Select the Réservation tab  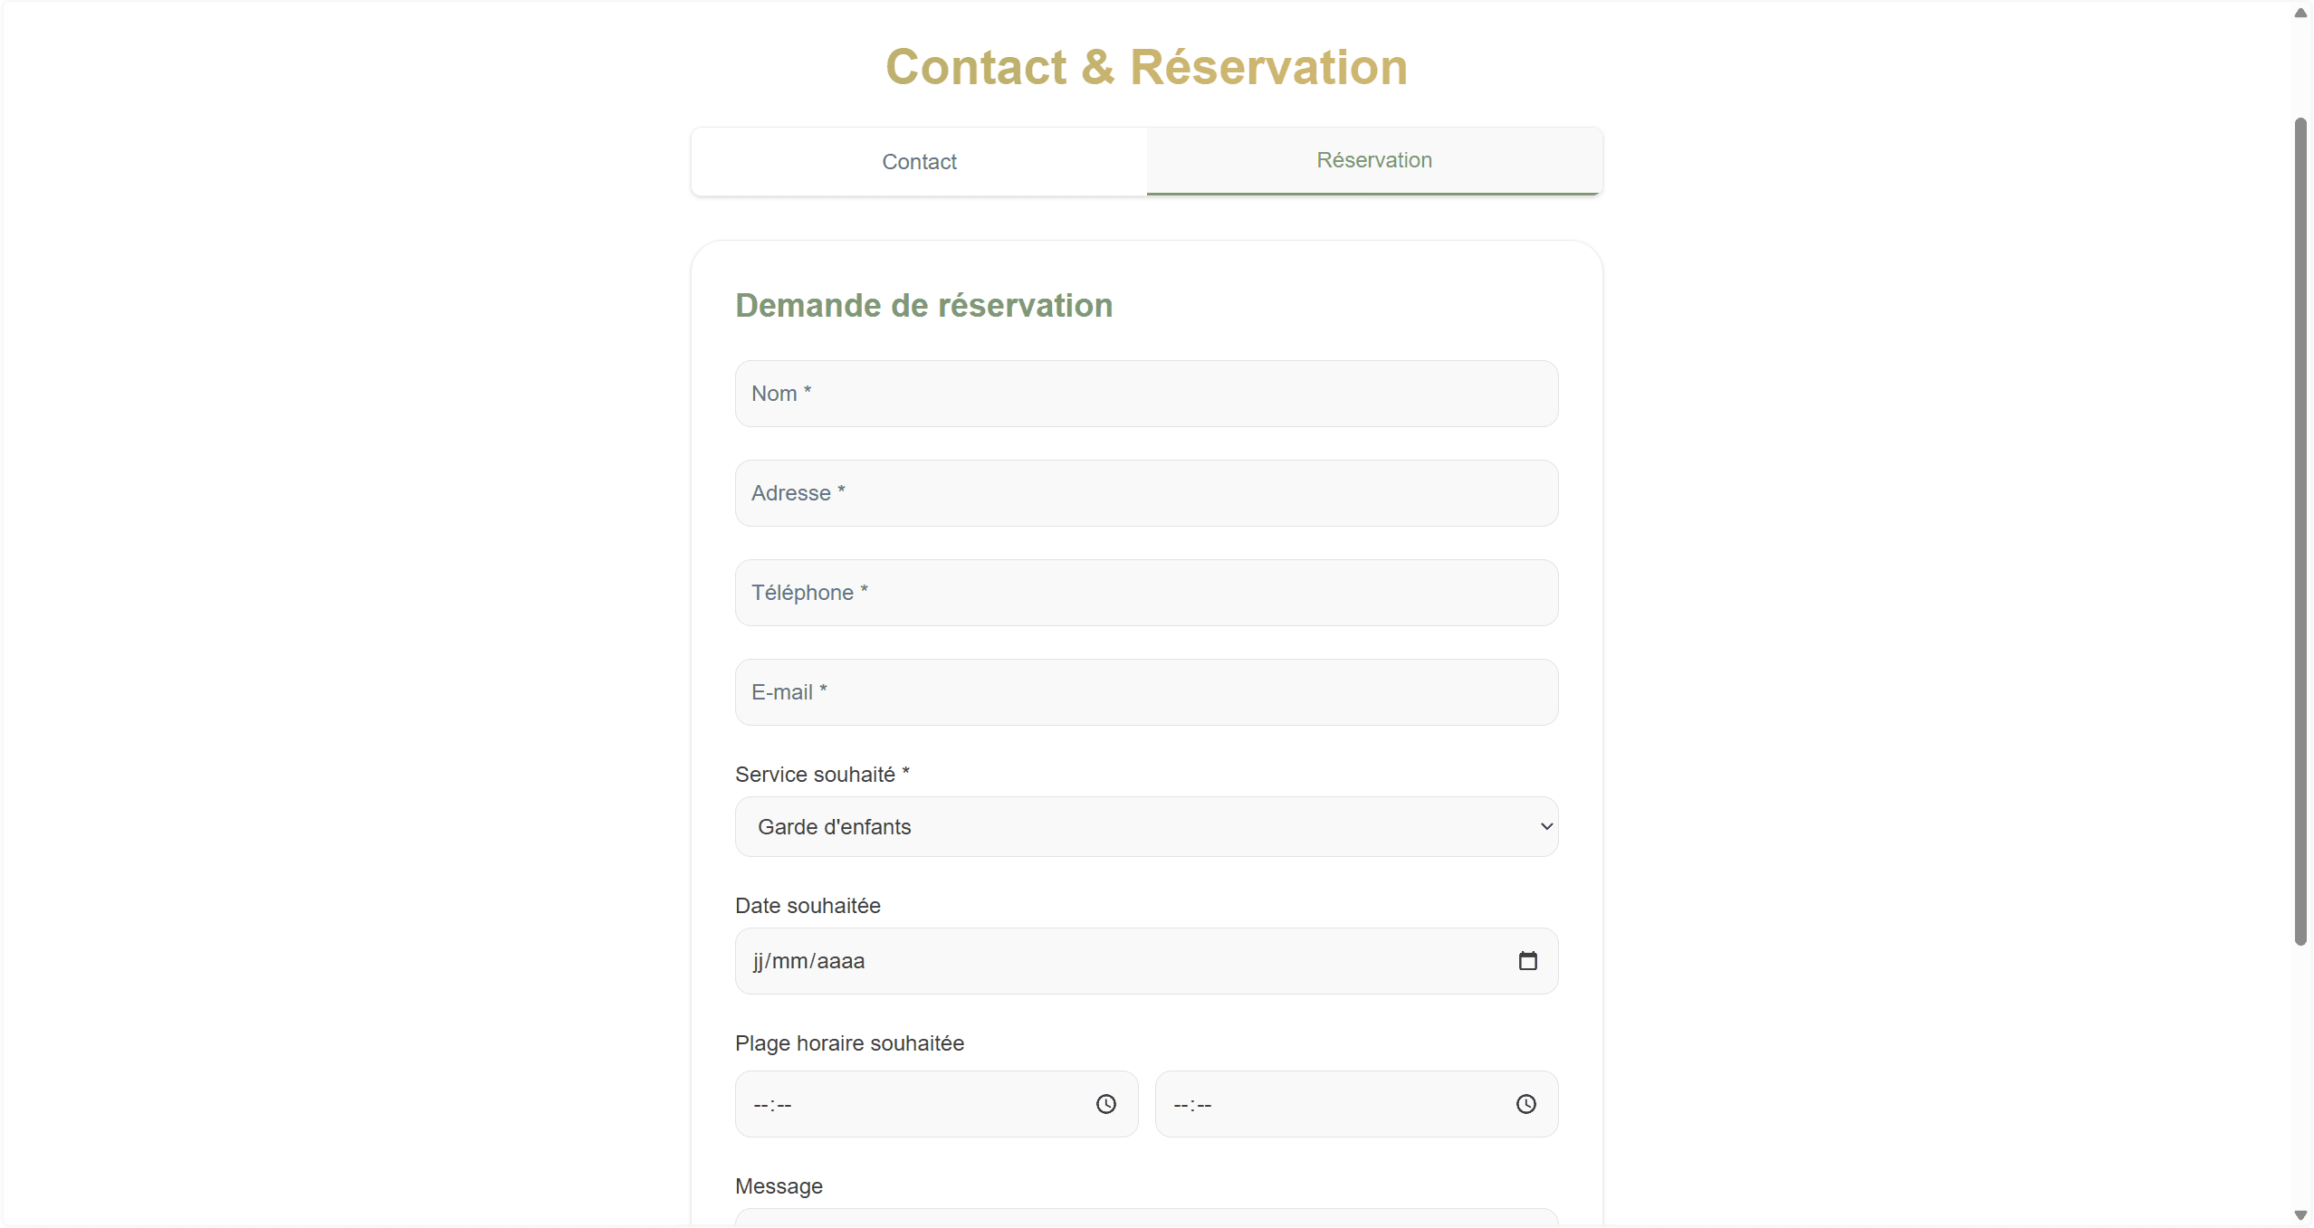tap(1373, 160)
